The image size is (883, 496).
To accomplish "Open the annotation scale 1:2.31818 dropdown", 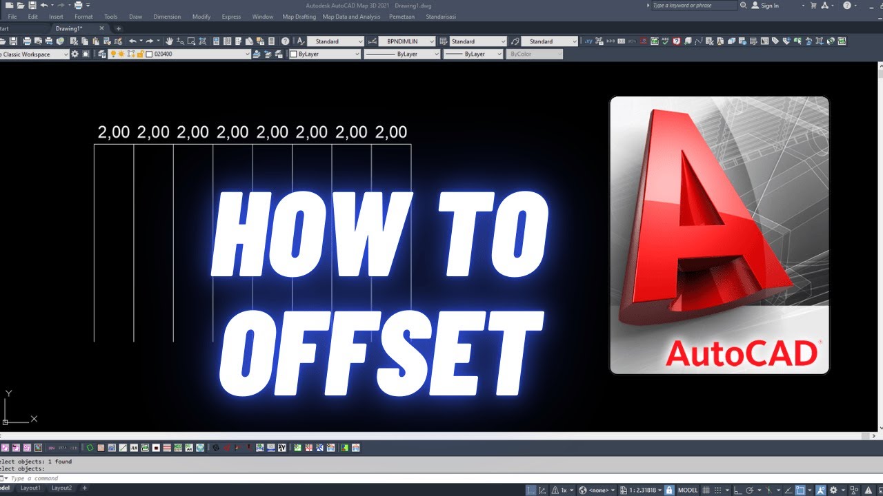I will [x=642, y=490].
